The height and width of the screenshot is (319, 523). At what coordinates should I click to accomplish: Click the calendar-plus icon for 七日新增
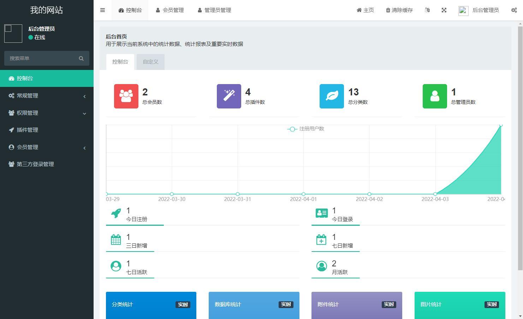pos(321,240)
